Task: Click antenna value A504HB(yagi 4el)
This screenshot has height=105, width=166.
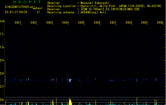Action: [93, 12]
